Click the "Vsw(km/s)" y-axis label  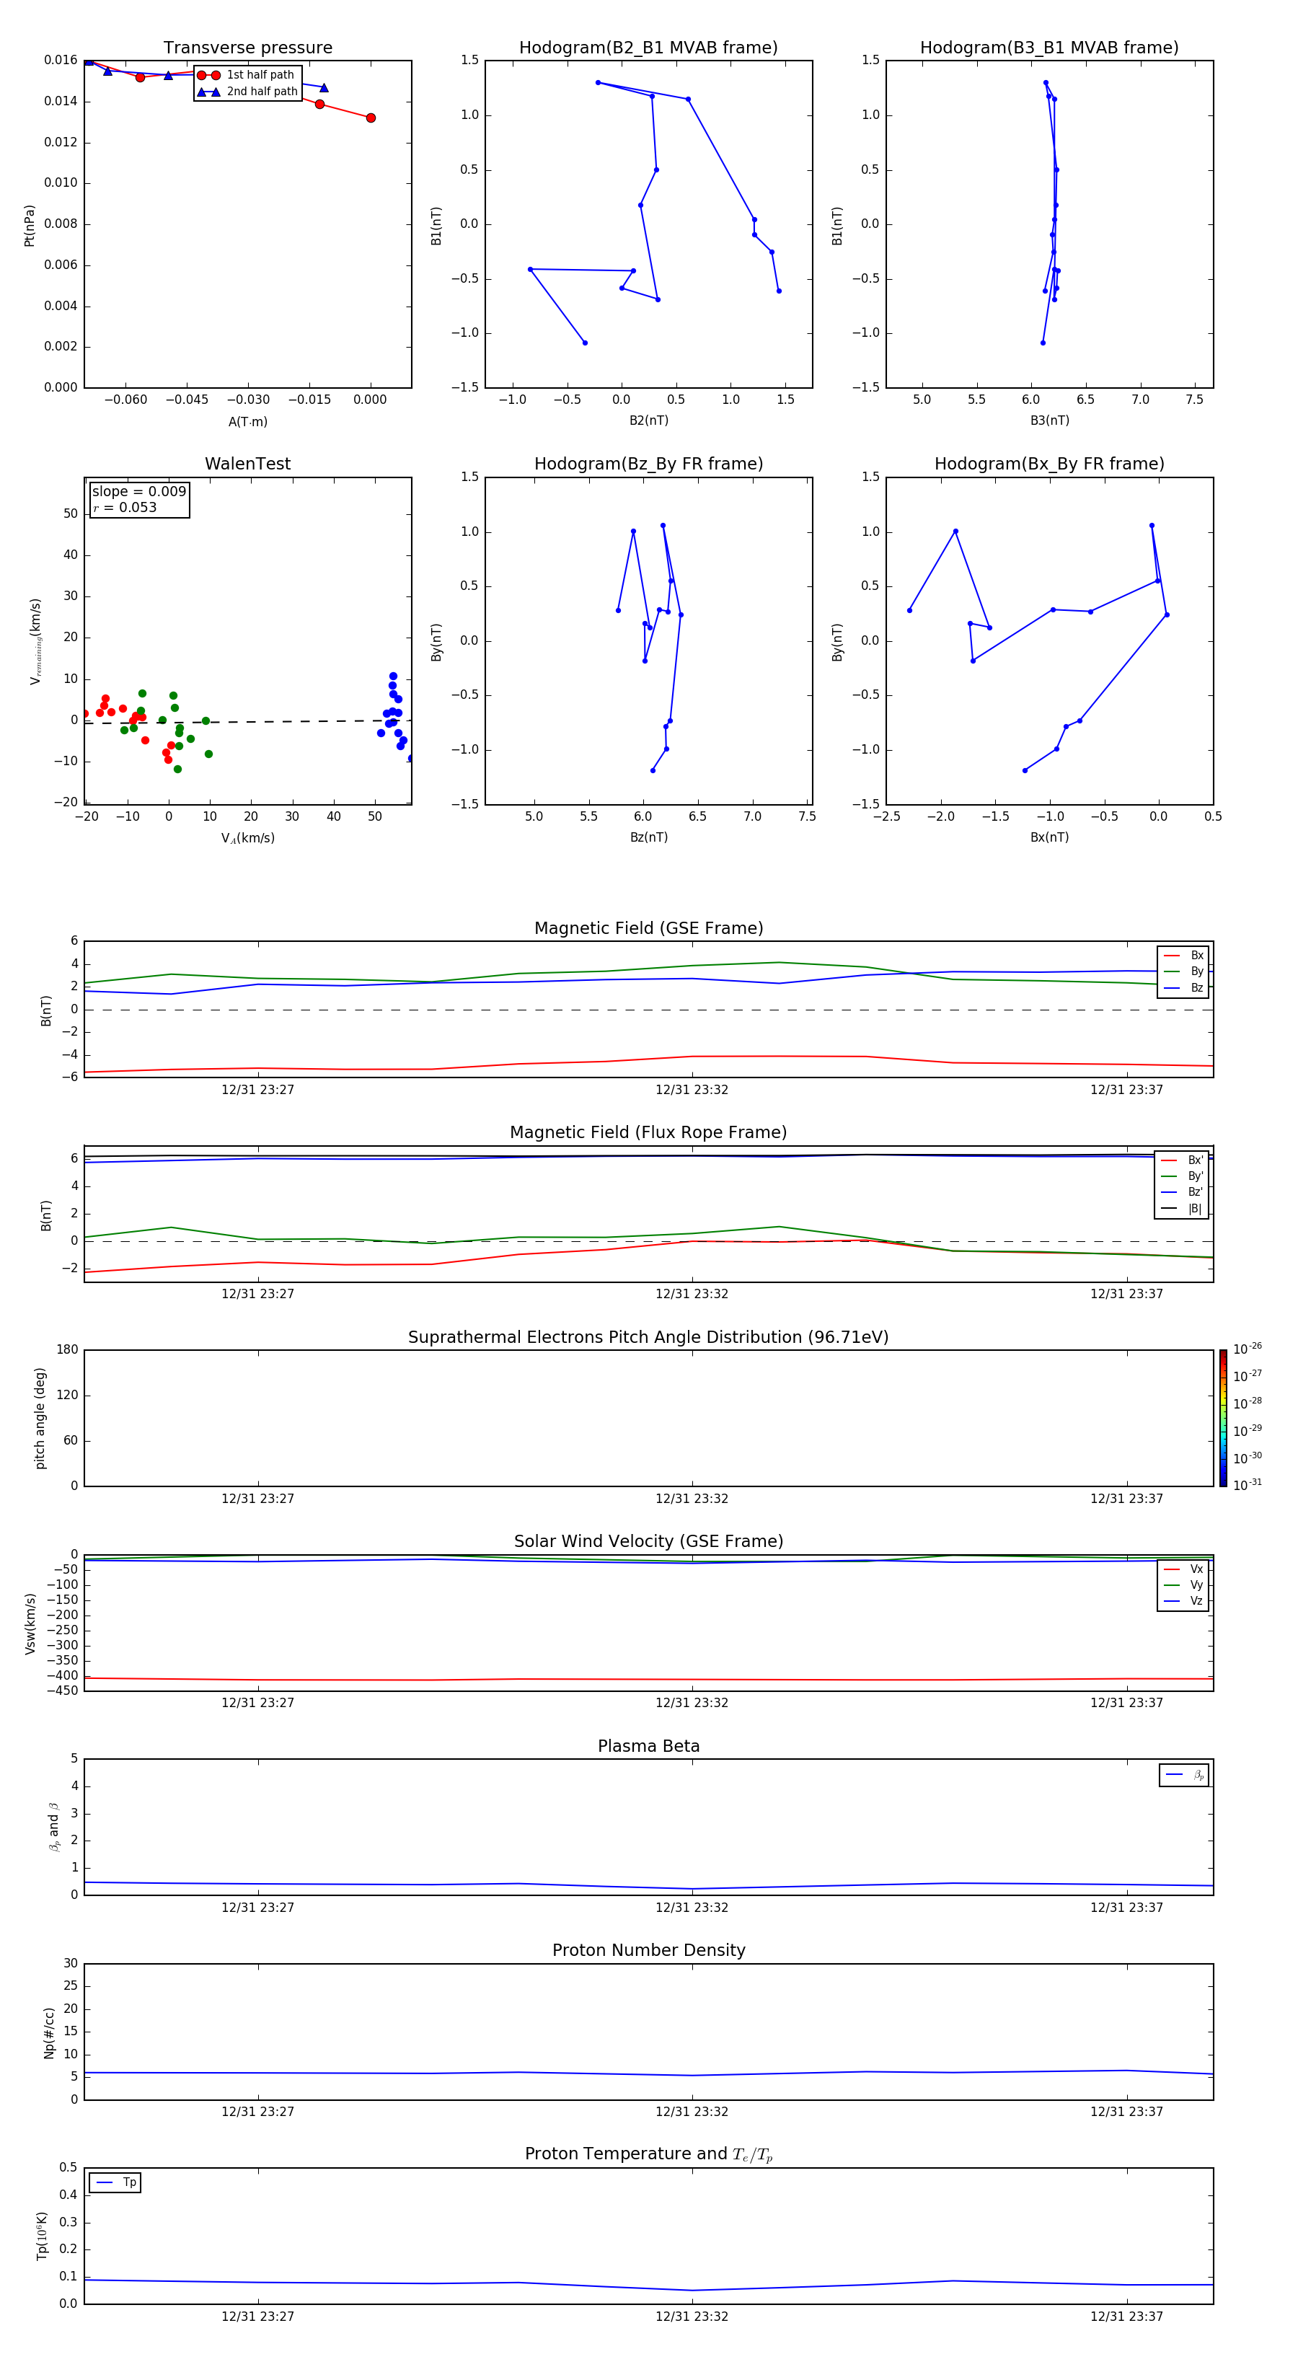[30, 1623]
